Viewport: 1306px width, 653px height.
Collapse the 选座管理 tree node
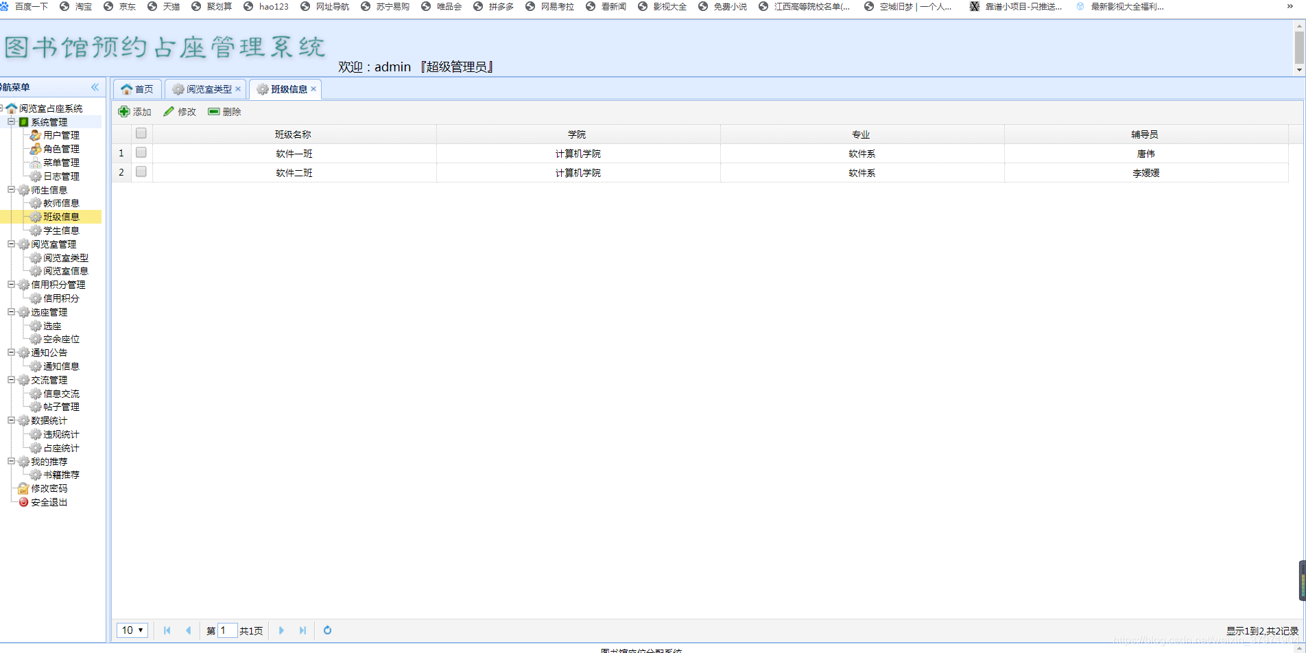point(11,311)
